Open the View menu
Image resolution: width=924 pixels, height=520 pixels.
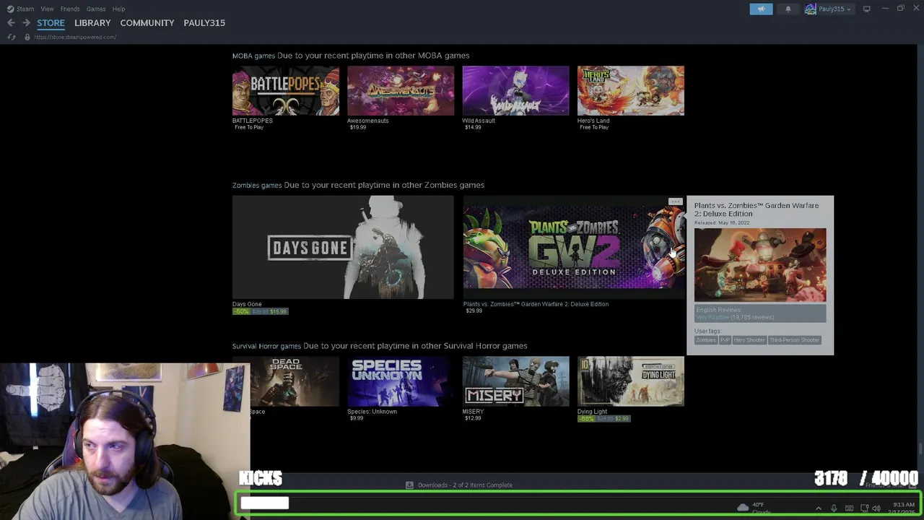pos(47,9)
